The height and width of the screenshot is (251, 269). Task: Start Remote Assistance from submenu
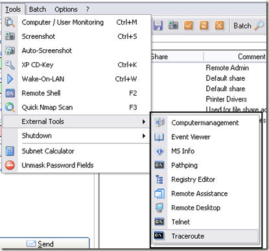point(205,193)
